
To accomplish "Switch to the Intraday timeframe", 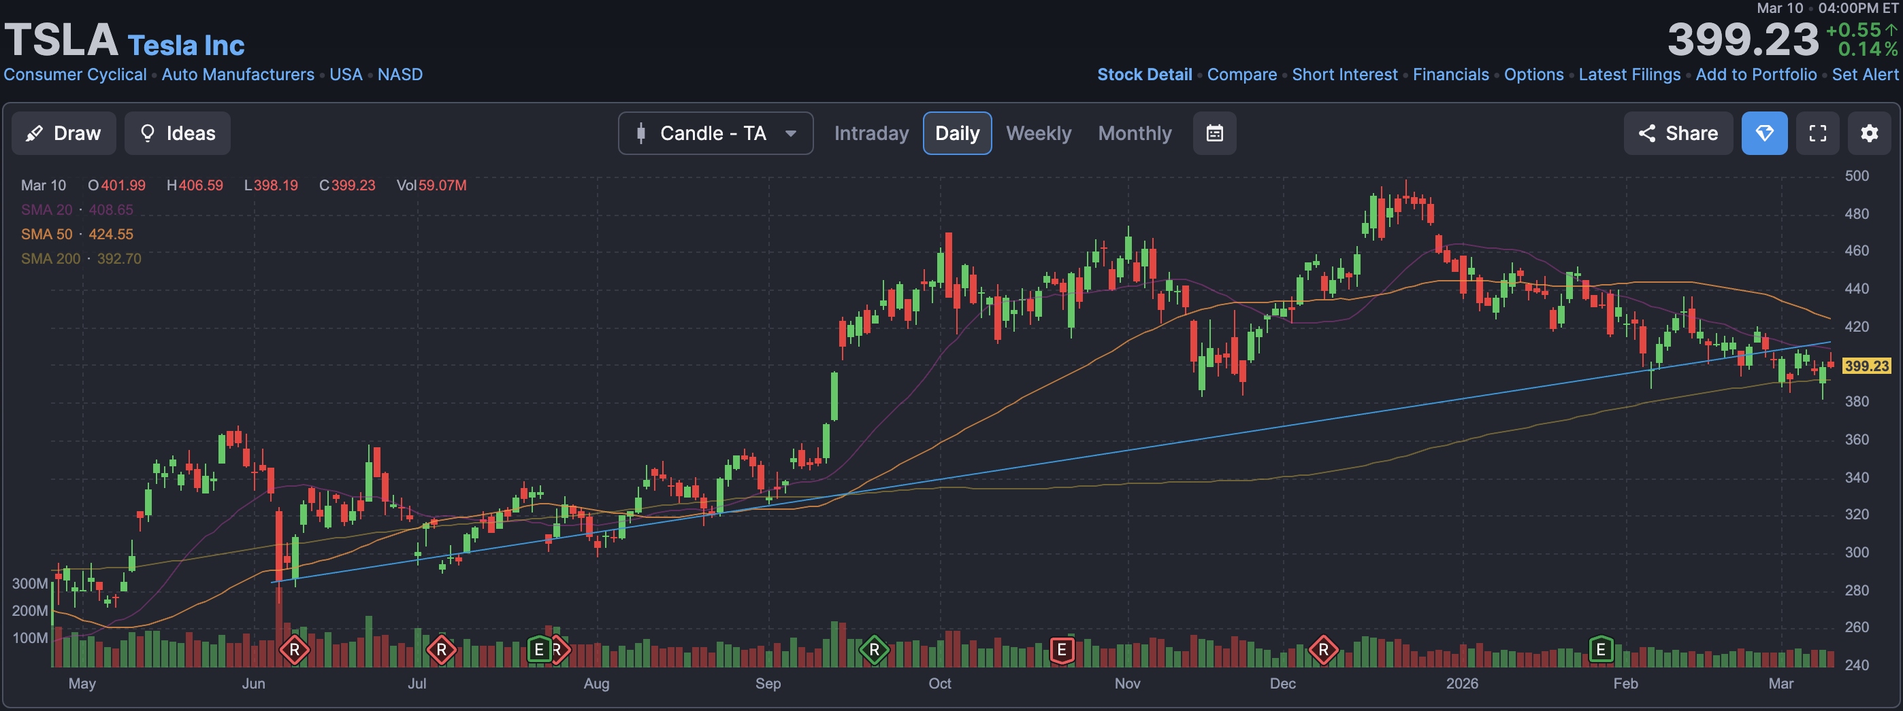I will pyautogui.click(x=871, y=133).
